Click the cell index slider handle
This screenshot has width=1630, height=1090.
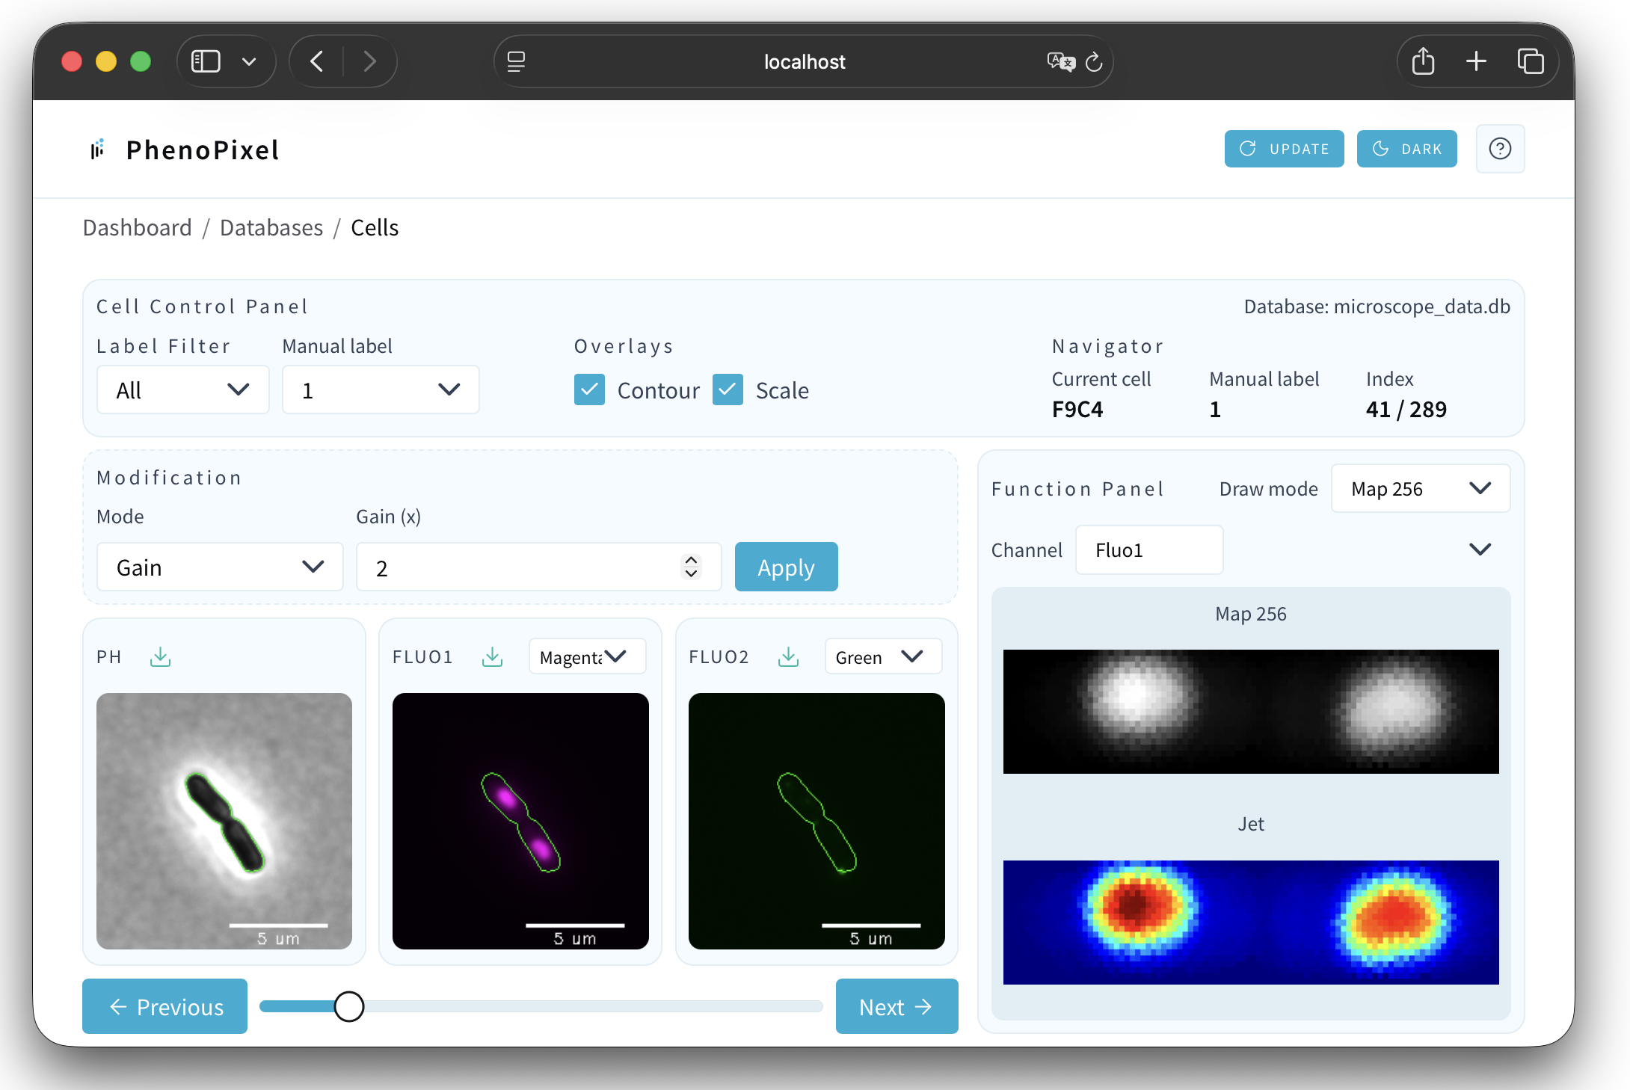pyautogui.click(x=349, y=1006)
